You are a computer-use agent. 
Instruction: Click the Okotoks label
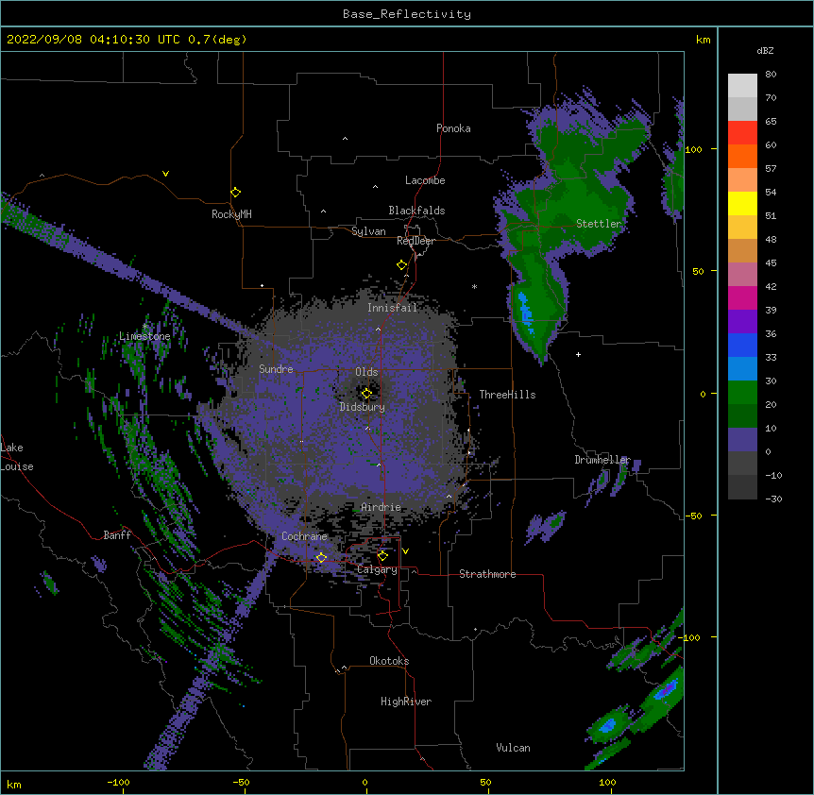(389, 661)
